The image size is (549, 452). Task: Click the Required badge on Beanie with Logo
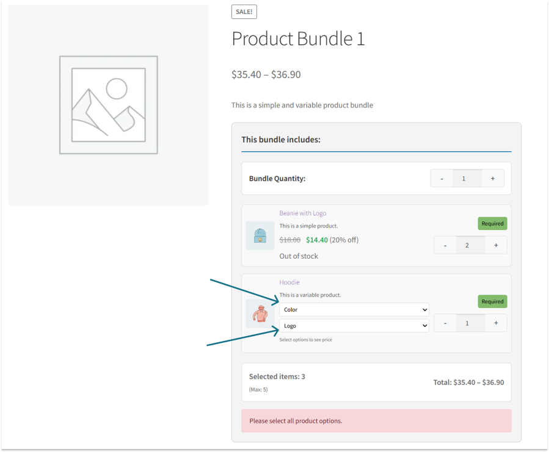[492, 223]
